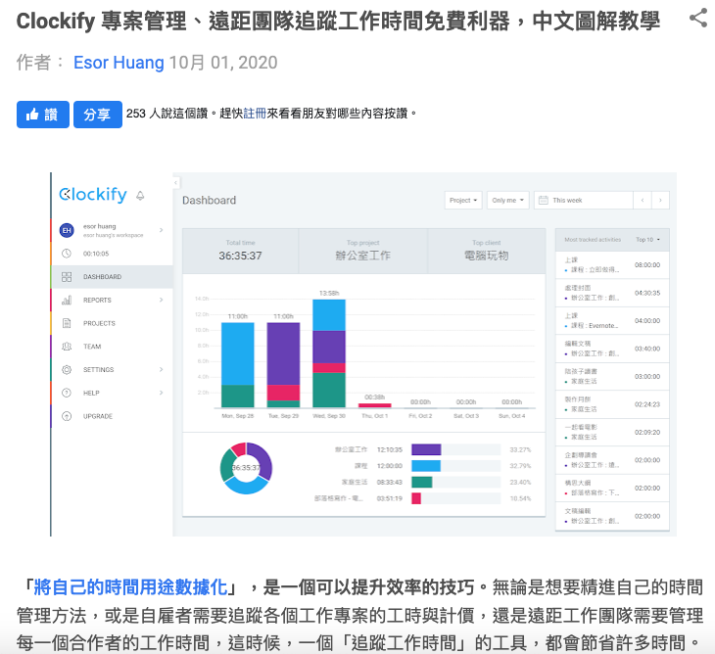Click the EH user avatar
The image size is (715, 654).
pos(67,230)
